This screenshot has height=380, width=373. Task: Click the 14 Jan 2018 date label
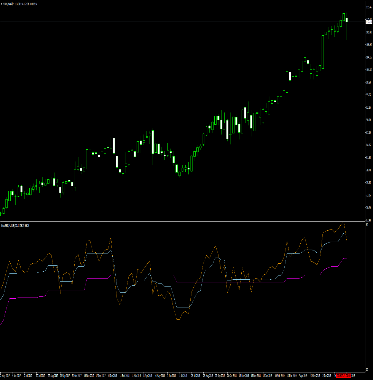[113, 375]
